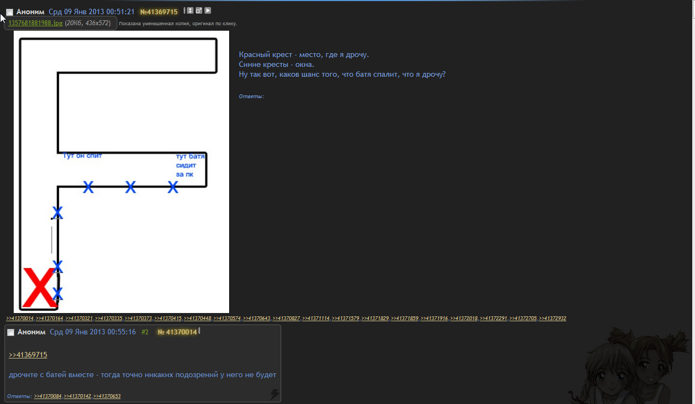Open the floor plan thumbnail image
Image resolution: width=695 pixels, height=404 pixels.
[121, 172]
